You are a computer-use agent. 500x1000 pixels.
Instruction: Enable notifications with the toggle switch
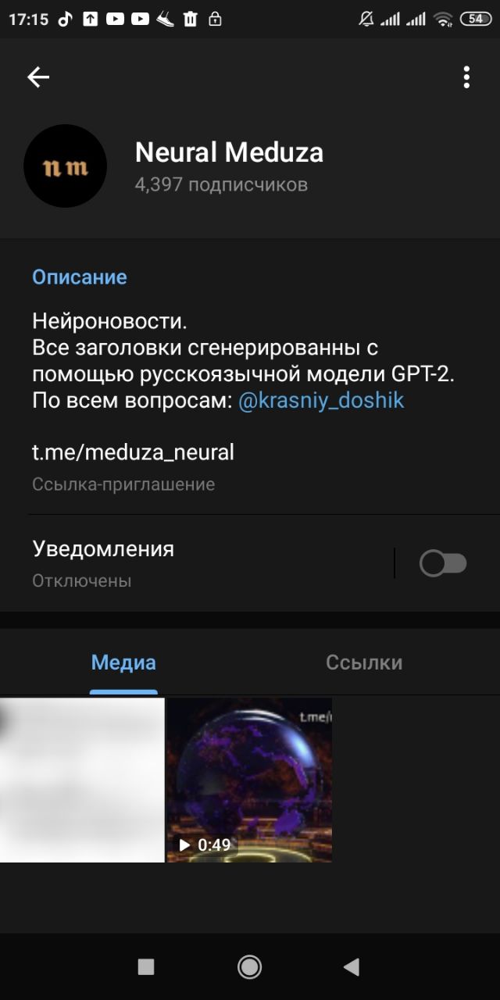pos(443,563)
